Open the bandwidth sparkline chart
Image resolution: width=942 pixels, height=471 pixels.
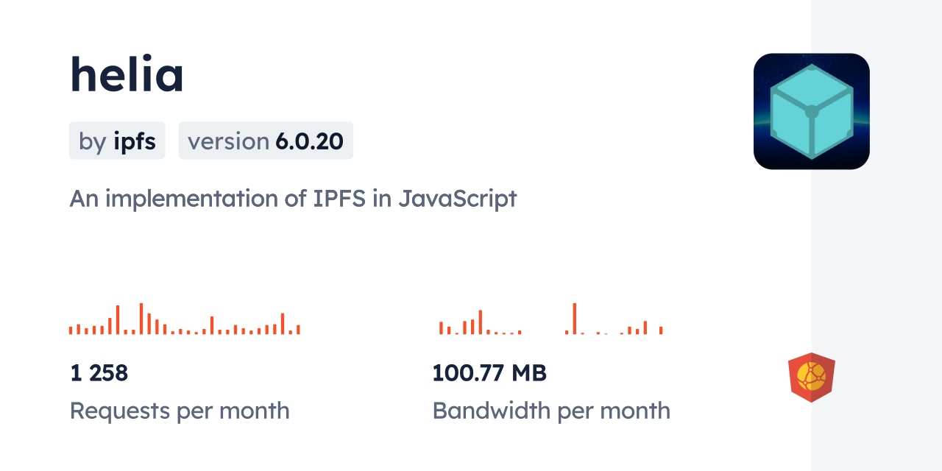[x=548, y=320]
